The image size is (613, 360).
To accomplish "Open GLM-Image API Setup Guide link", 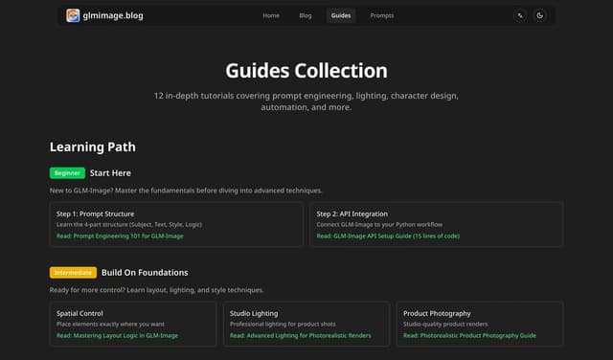I will [x=388, y=236].
